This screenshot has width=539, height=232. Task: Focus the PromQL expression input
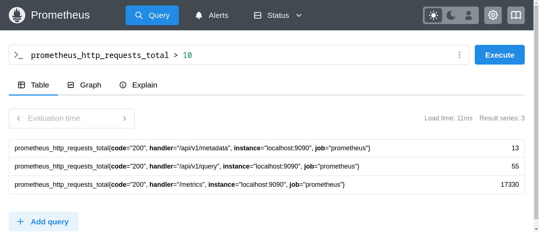(x=239, y=55)
